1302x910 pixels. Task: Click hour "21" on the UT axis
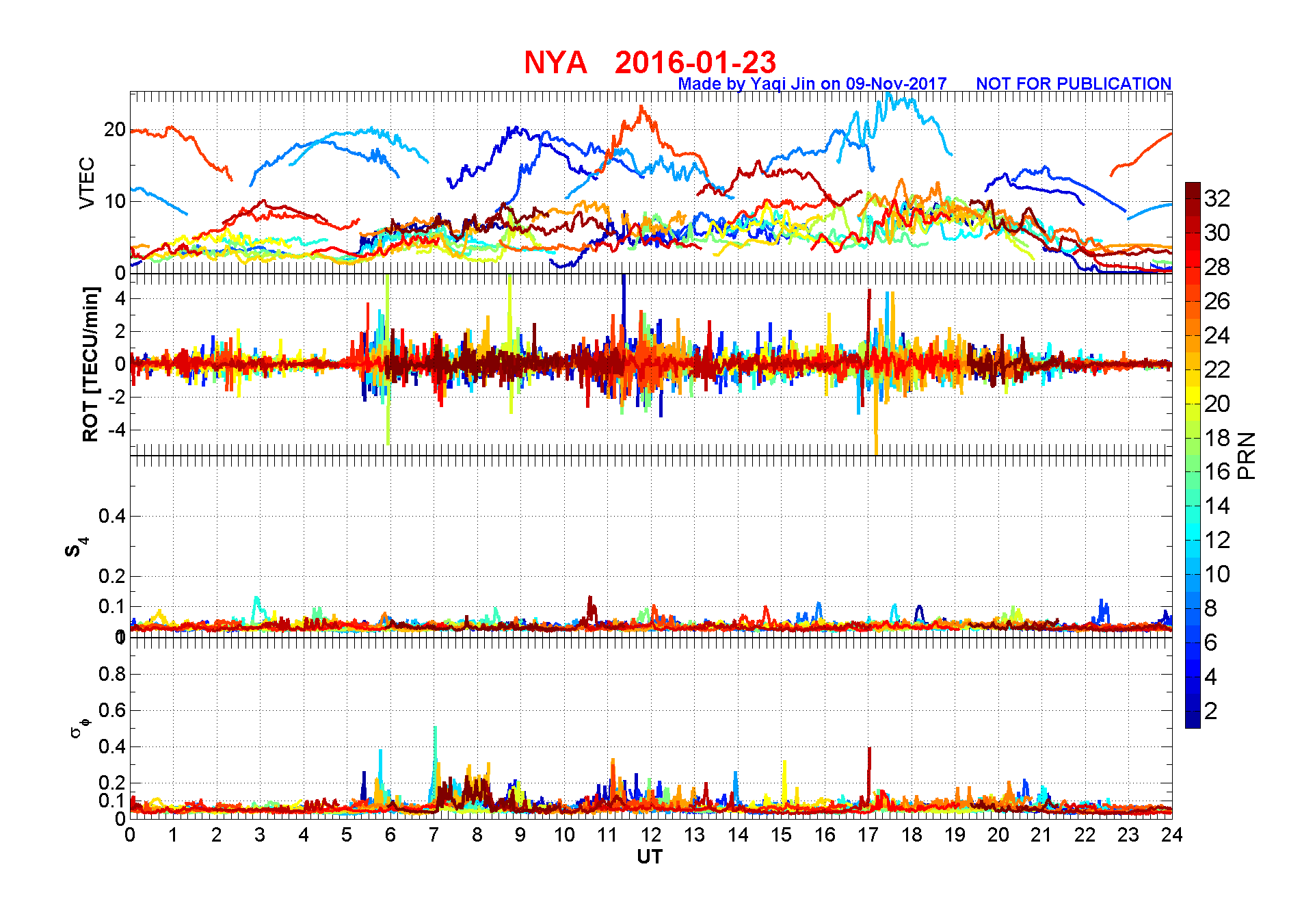coord(1041,835)
